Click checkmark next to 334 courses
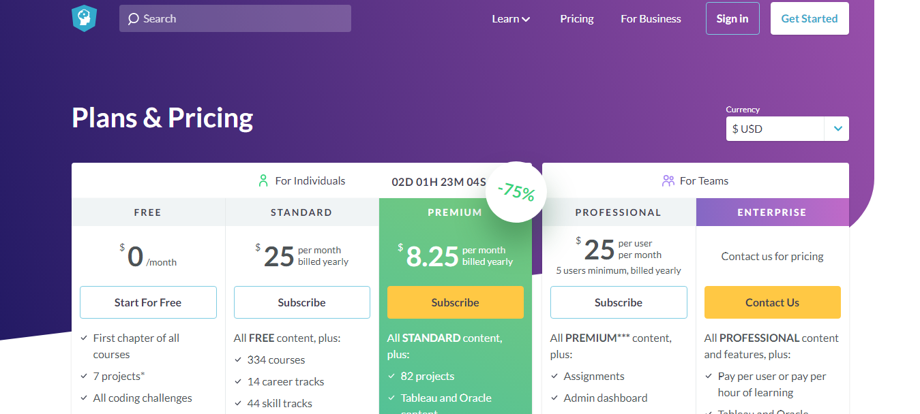Screen dimensions: 920x414 click(x=238, y=360)
